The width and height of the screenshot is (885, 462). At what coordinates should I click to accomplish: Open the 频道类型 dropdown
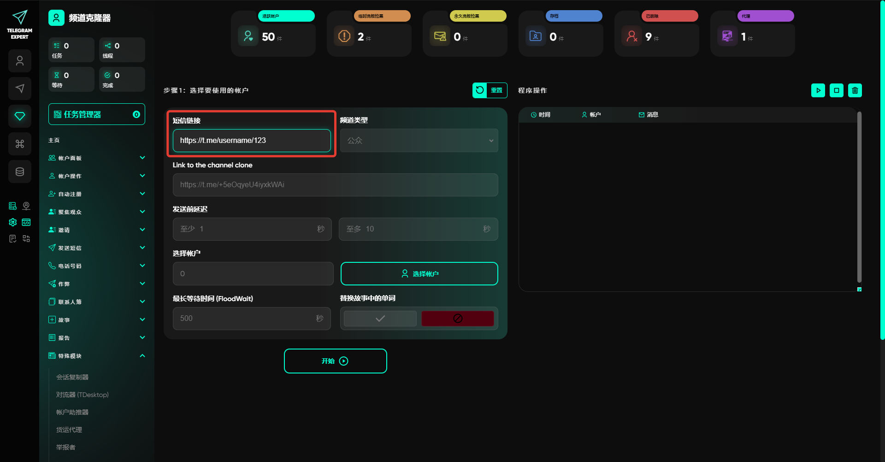pos(419,141)
